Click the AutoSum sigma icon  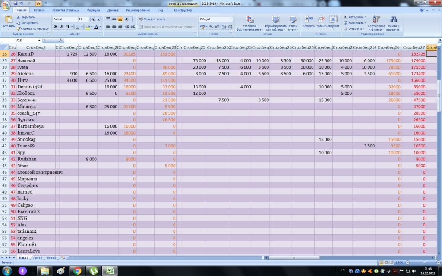coord(346,17)
